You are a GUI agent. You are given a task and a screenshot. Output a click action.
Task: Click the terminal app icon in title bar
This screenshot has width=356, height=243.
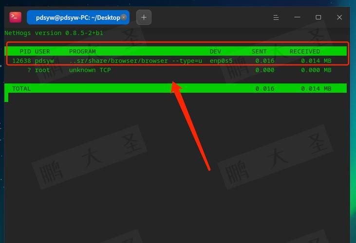(x=15, y=17)
